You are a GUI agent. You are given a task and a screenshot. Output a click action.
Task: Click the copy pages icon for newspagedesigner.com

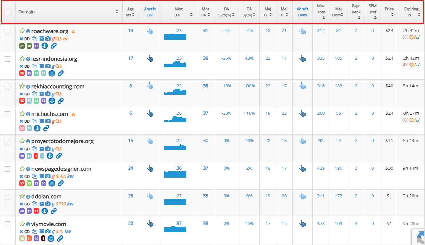pos(34,176)
